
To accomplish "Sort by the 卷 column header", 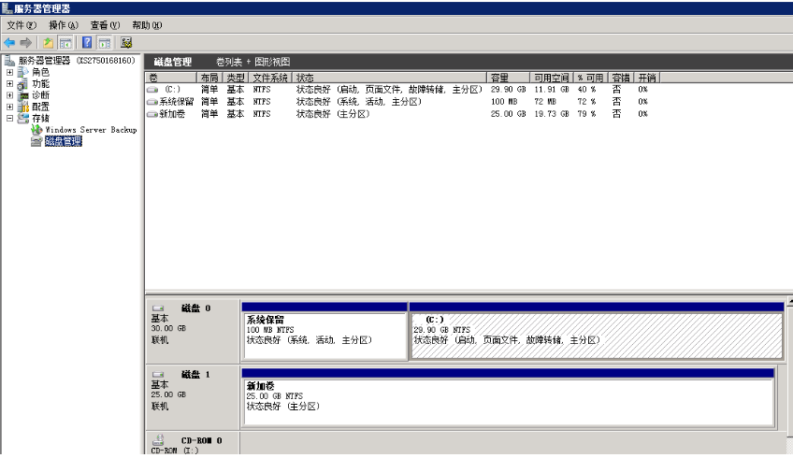I will (x=171, y=78).
